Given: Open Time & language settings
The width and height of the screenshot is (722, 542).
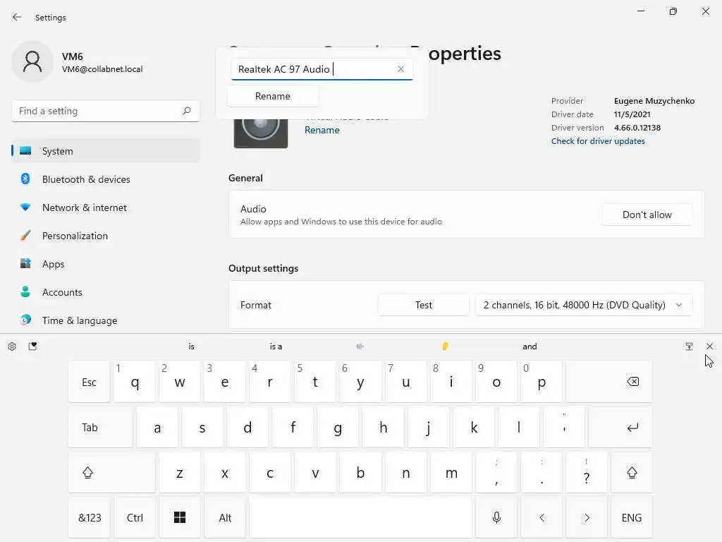Looking at the screenshot, I should [106, 320].
